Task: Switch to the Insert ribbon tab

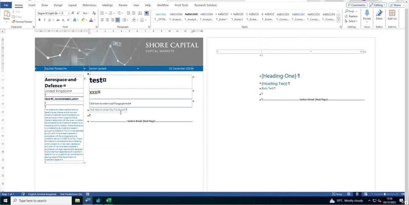Action: tap(32, 5)
